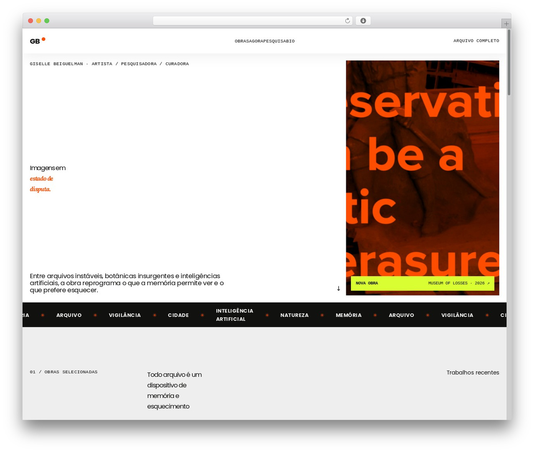Click the 01 / OBRAS SELECIONADAS label
This screenshot has width=534, height=452.
click(64, 372)
